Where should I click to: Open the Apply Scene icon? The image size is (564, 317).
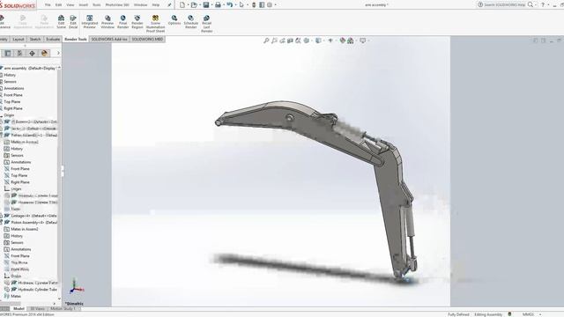351,41
